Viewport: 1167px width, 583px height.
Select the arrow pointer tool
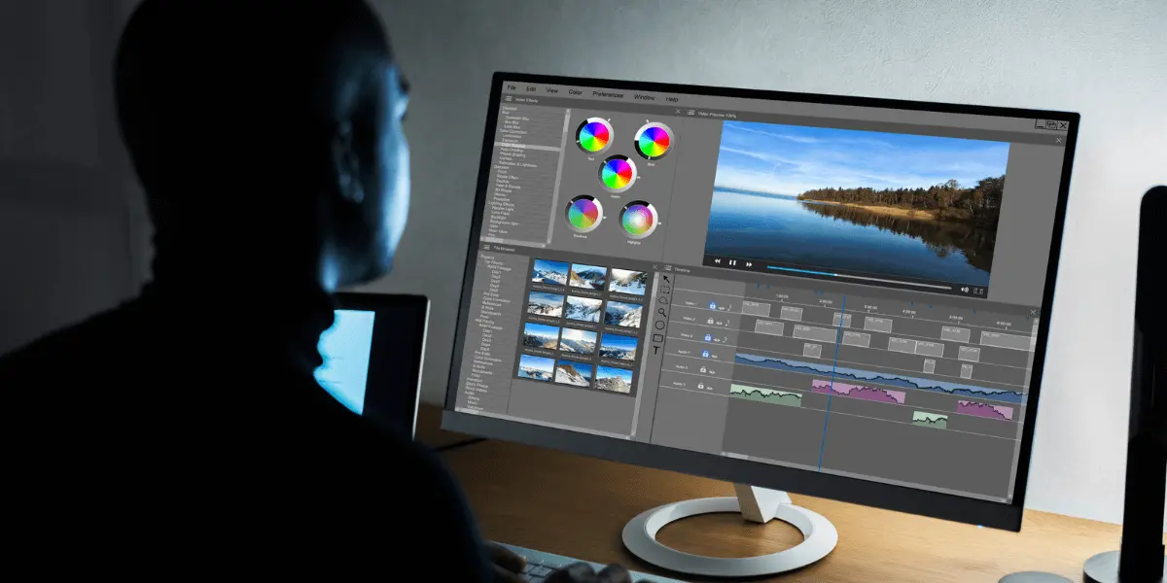666,279
